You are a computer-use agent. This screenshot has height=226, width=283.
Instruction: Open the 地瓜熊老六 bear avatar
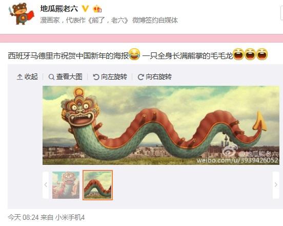tap(22, 13)
